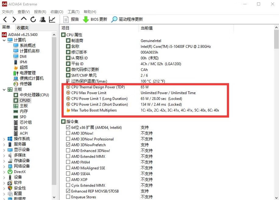Select the AIDA64 v6.25.5400 root node
Screen dimensions: 279x200
click(23, 34)
